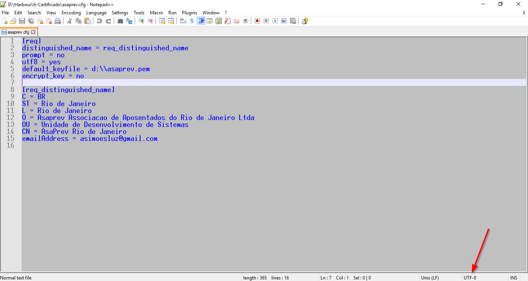Click the Cut scissors icon
The height and width of the screenshot is (281, 528).
(70, 21)
